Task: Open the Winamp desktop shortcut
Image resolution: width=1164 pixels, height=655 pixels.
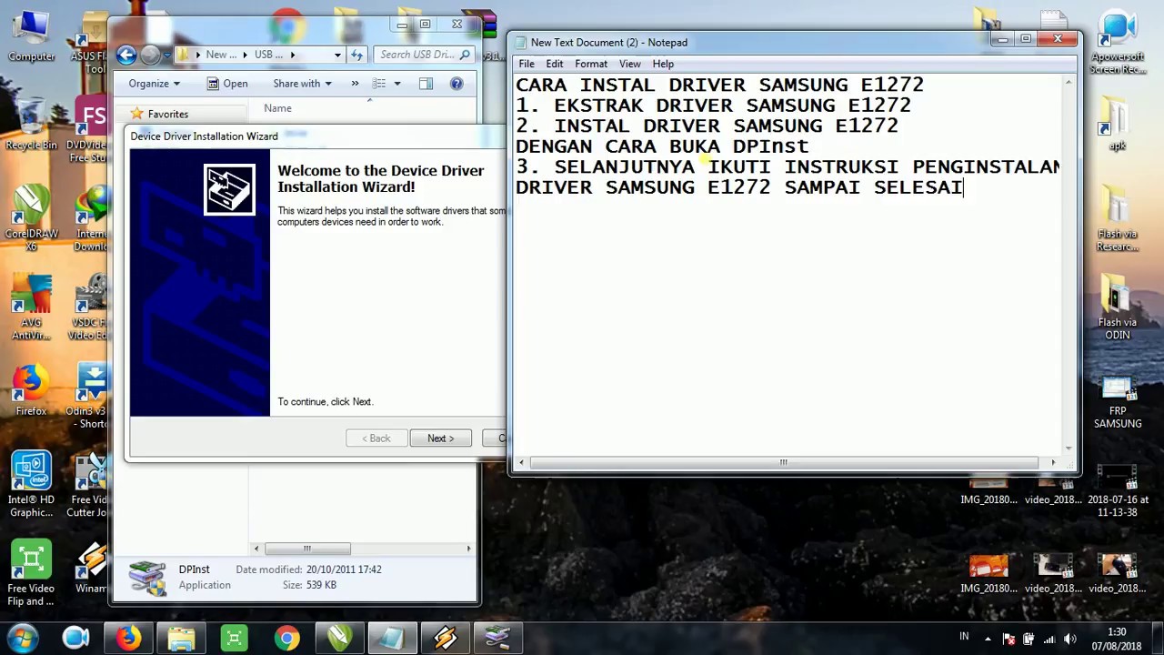Action: [x=91, y=569]
